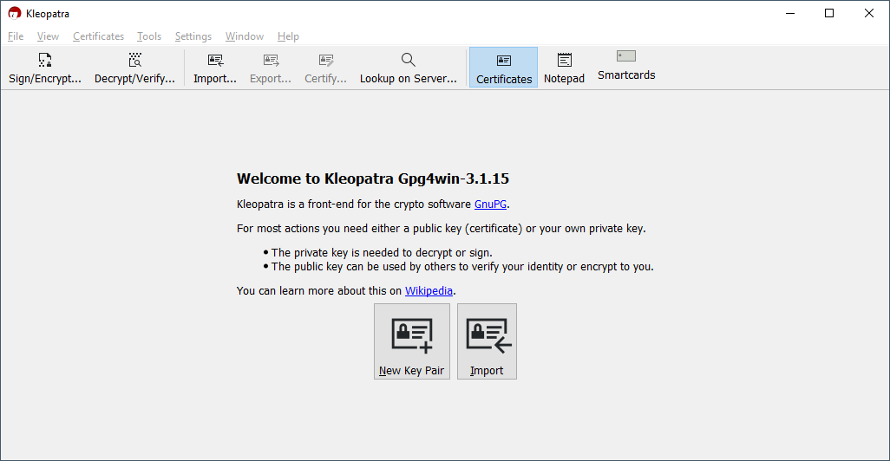Click the 'Welcome to Kleopatra Gpg4win-3.1.15' heading
Viewport: 890px width, 461px height.
[x=373, y=179]
